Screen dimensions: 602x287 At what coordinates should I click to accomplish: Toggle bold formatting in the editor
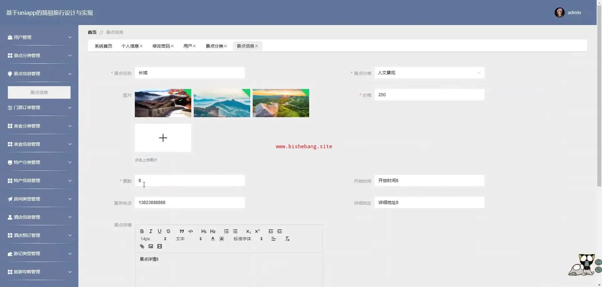142,231
